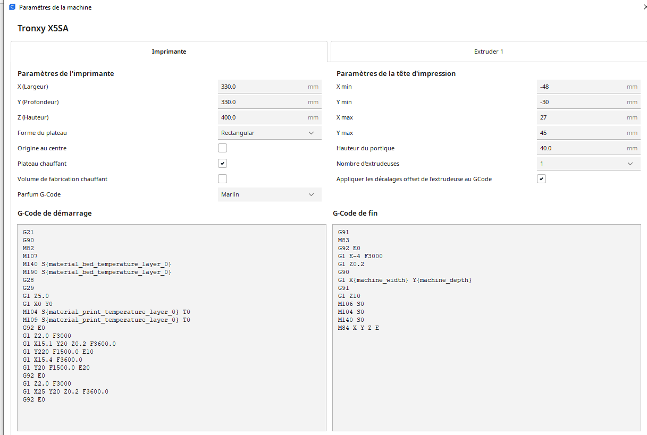The width and height of the screenshot is (647, 435).
Task: Uncheck Appliquer les décalages offset checkbox
Action: tap(541, 179)
